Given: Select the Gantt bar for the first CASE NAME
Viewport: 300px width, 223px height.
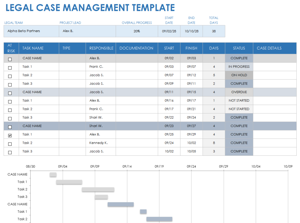Looking at the screenshot, I should (52, 174).
